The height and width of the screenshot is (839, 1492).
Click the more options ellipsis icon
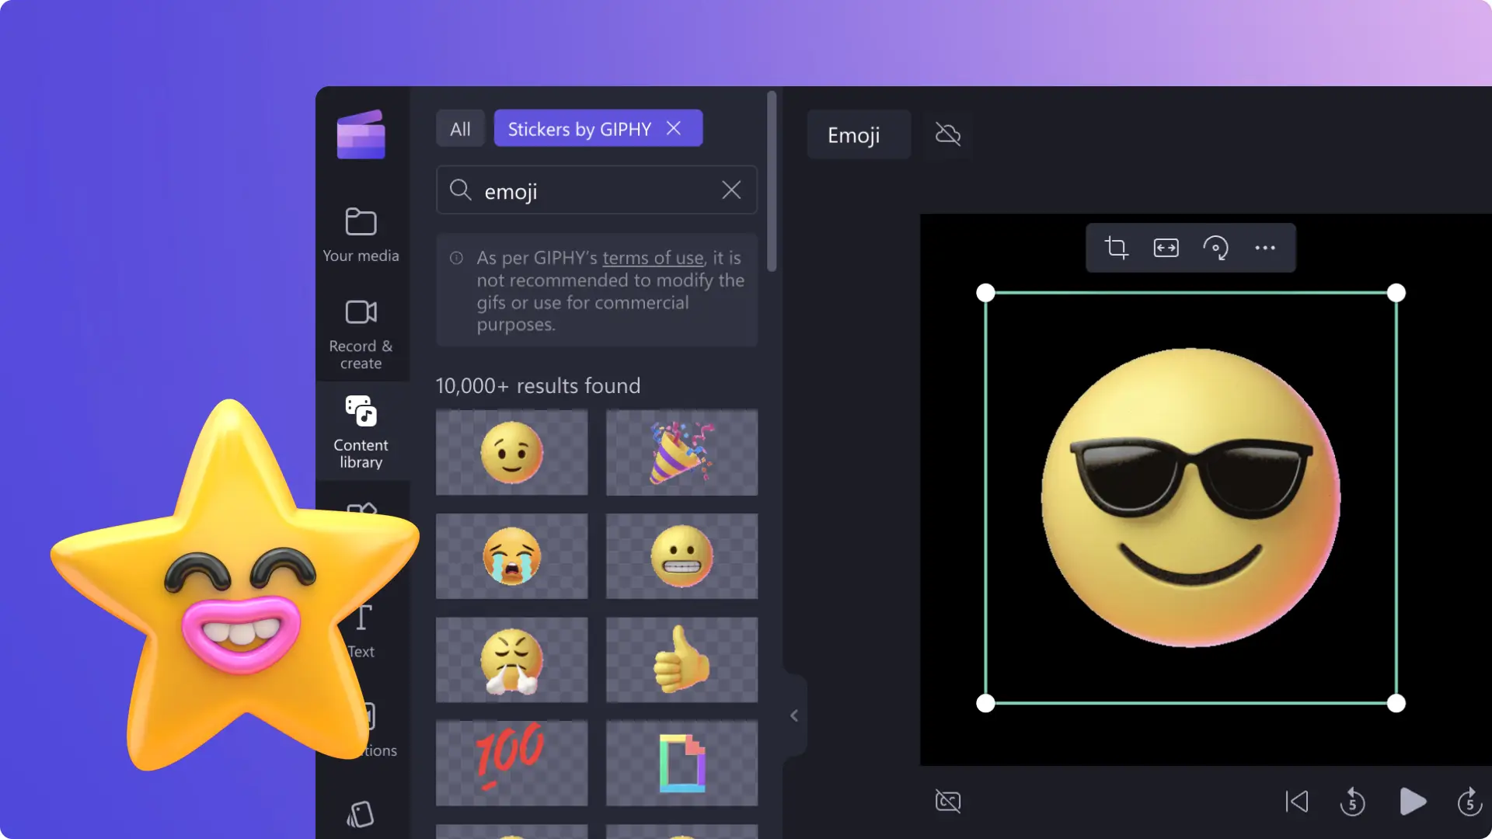point(1264,247)
